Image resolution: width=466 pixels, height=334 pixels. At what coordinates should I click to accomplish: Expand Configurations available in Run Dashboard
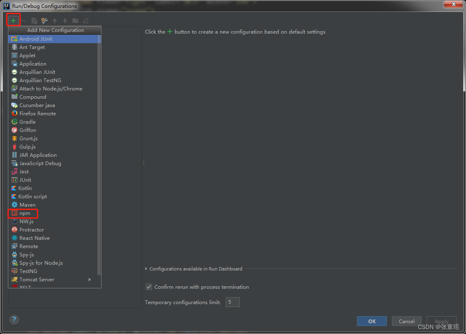coord(146,269)
